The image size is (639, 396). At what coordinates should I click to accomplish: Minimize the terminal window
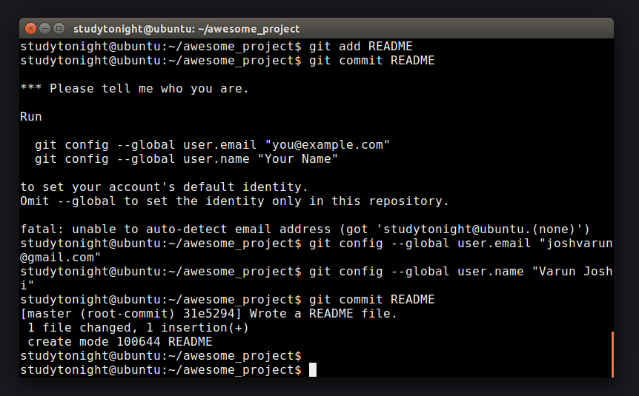[x=44, y=28]
